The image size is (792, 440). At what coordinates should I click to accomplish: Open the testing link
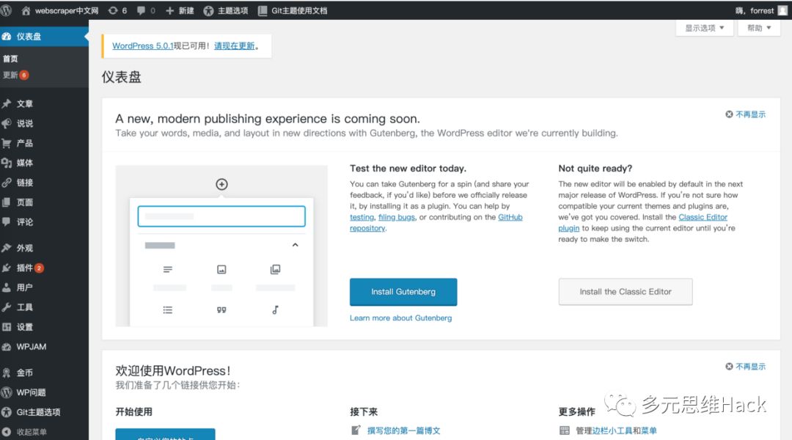tap(362, 217)
